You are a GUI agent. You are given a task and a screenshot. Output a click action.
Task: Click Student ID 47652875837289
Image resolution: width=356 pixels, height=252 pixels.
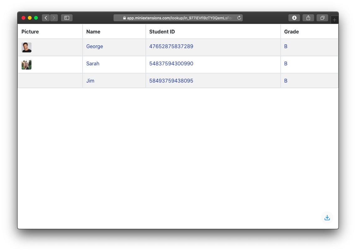click(x=171, y=47)
